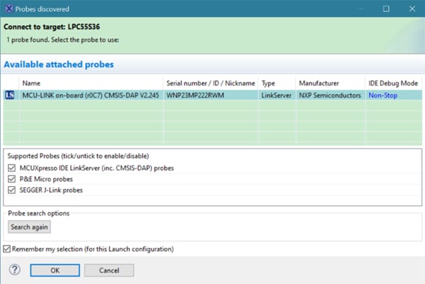The image size is (425, 284).
Task: Untick MCUXpresso IDE LinkServer probes checkbox
Action: [x=12, y=168]
